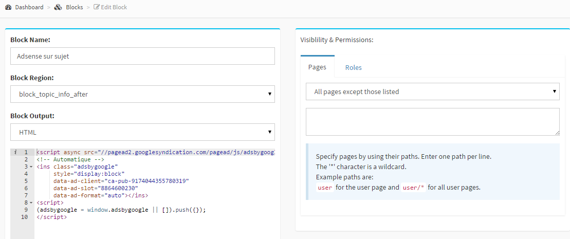This screenshot has width=570, height=239.
Task: Open the Block Output HTML dropdown
Action: tap(142, 132)
